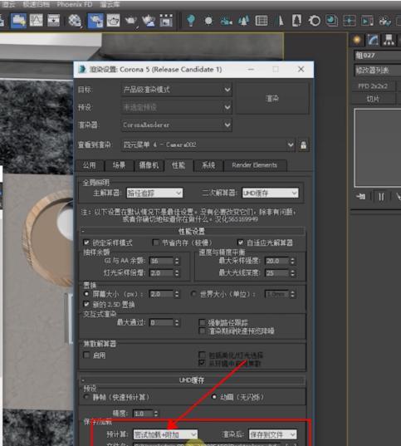The height and width of the screenshot is (446, 401).
Task: Collapse the 性能设置 rollout header
Action: [x=192, y=231]
